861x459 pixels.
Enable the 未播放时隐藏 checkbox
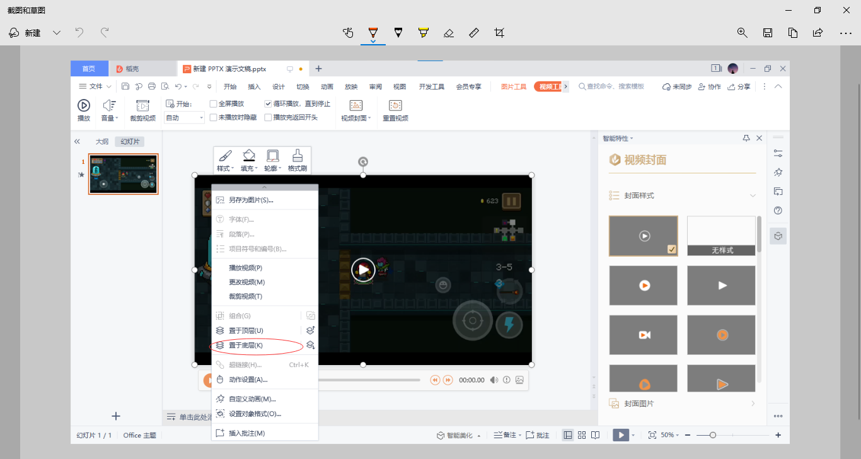coord(214,117)
